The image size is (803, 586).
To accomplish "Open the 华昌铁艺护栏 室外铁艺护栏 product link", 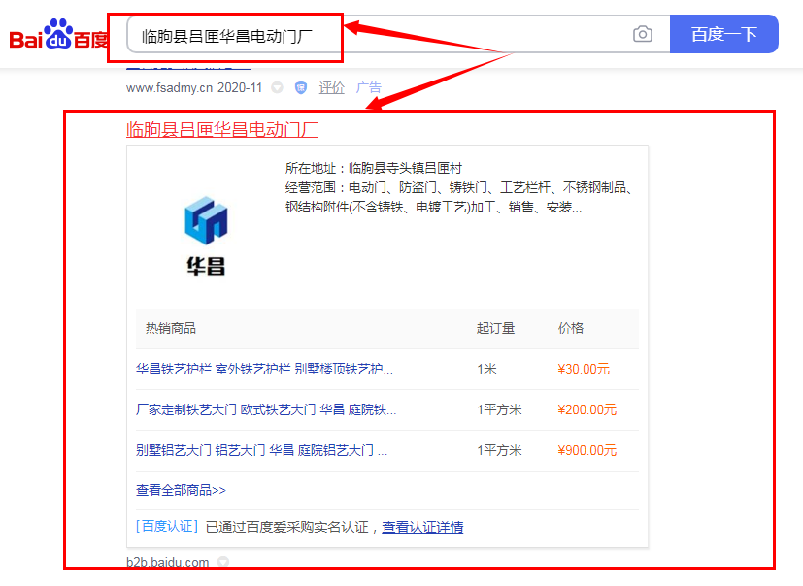I will [264, 369].
